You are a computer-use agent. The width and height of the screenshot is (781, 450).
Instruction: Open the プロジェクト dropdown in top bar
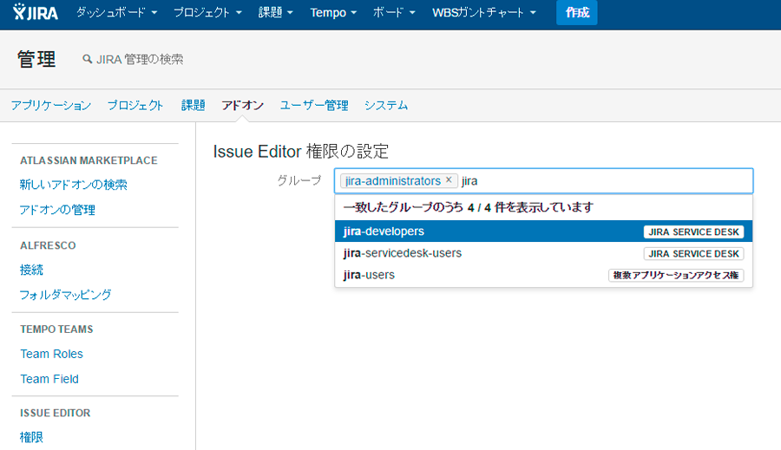point(207,12)
